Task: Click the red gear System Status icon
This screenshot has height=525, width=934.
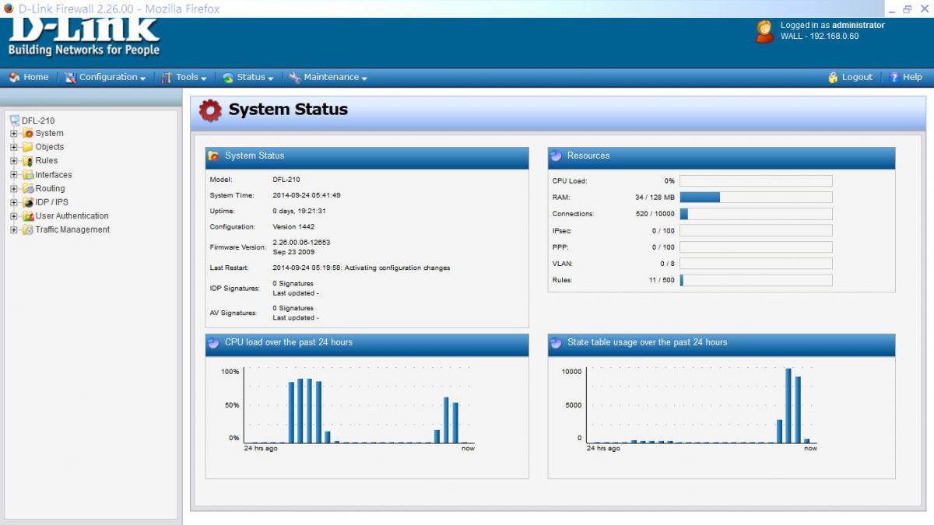Action: pyautogui.click(x=210, y=110)
